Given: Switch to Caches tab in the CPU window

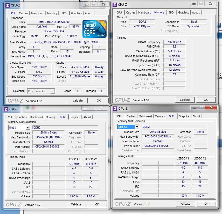Looking at the screenshot, I should pos(24,13).
